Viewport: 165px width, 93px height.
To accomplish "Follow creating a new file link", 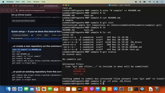I will [x=30, y=38].
